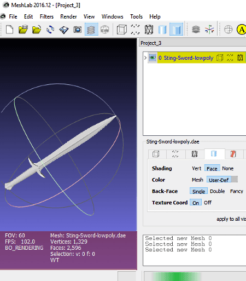Turn Texture Coord Off
The height and width of the screenshot is (281, 246).
[208, 203]
